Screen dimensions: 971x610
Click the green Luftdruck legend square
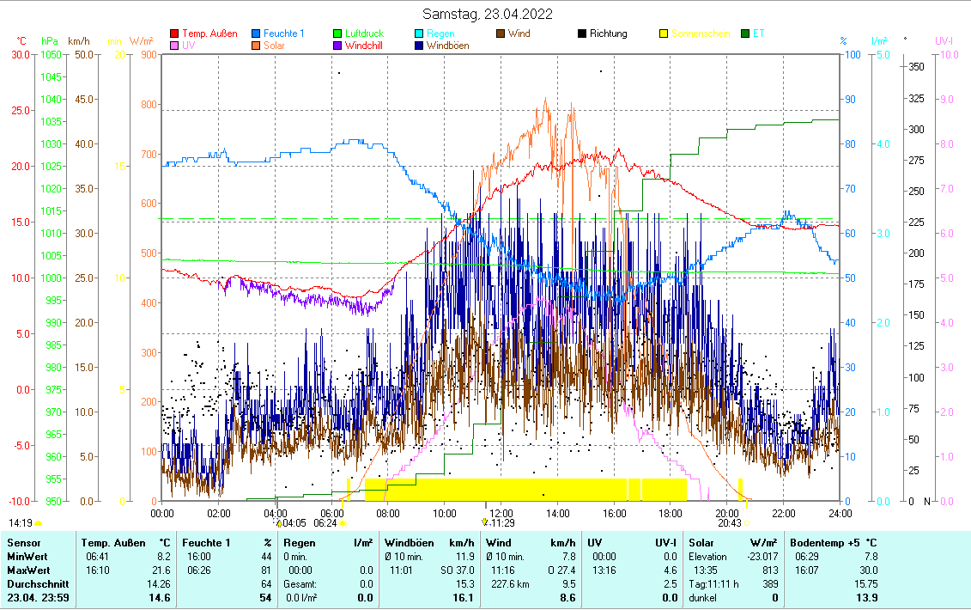337,34
